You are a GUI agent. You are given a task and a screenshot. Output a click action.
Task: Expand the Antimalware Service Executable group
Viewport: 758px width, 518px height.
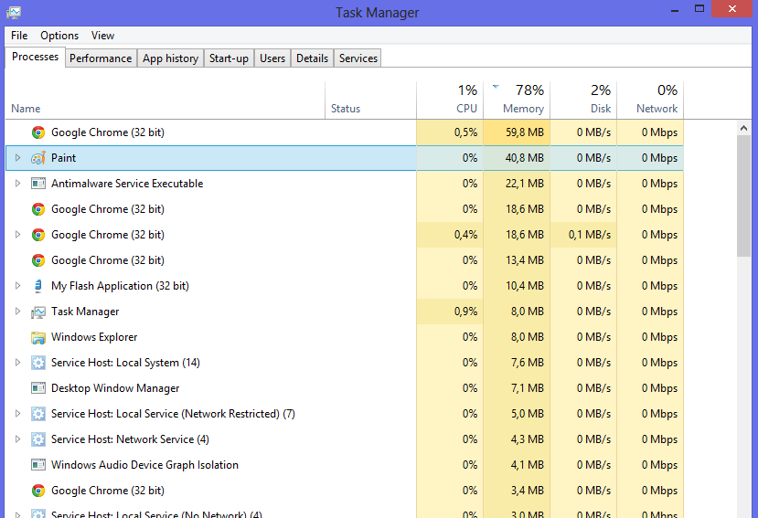tap(17, 184)
